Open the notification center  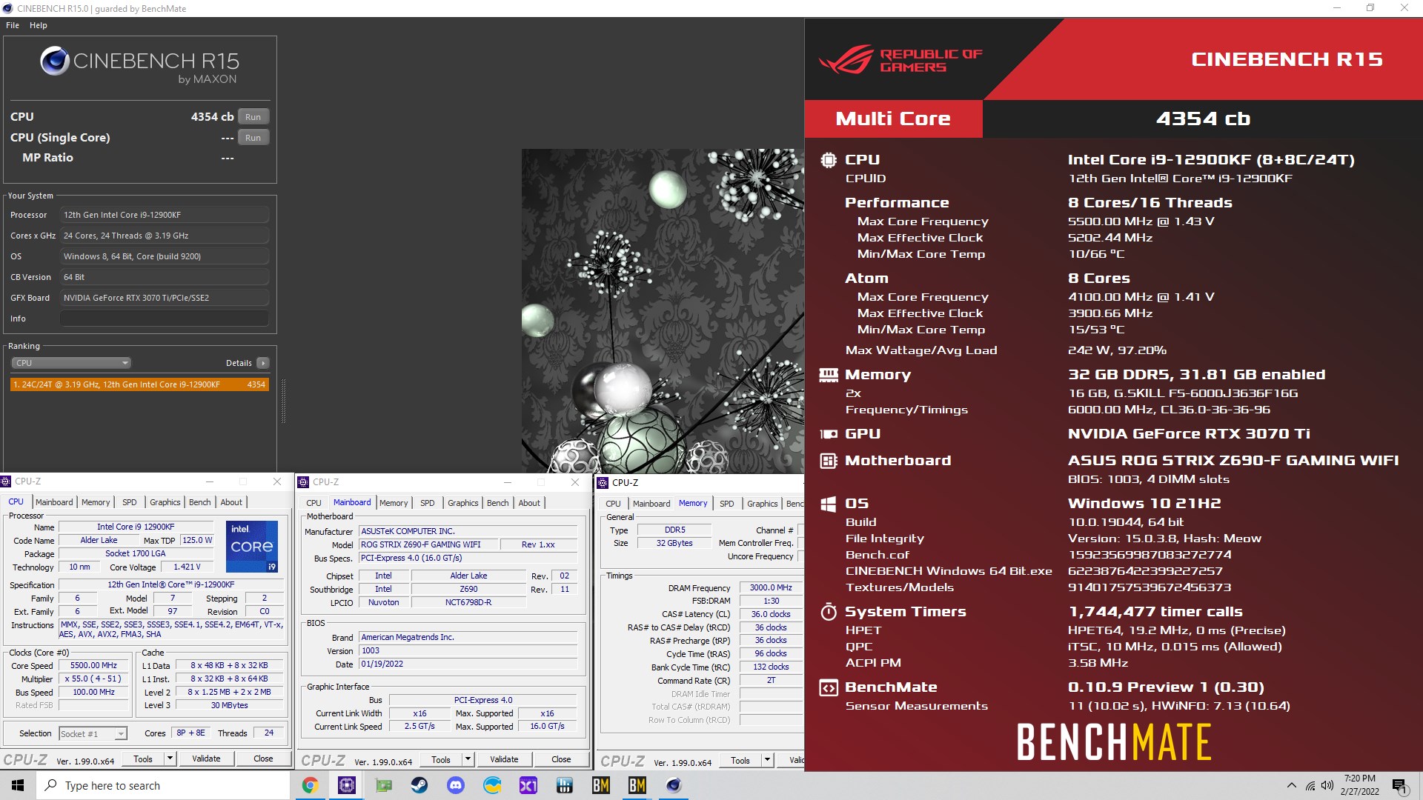(x=1399, y=785)
